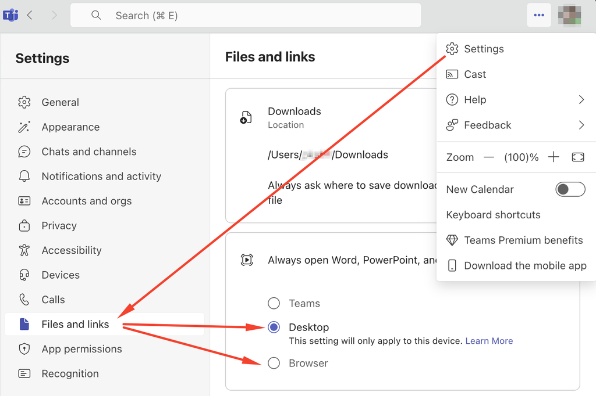Click the back navigation arrow
Viewport: 596px width, 396px height.
pos(30,16)
